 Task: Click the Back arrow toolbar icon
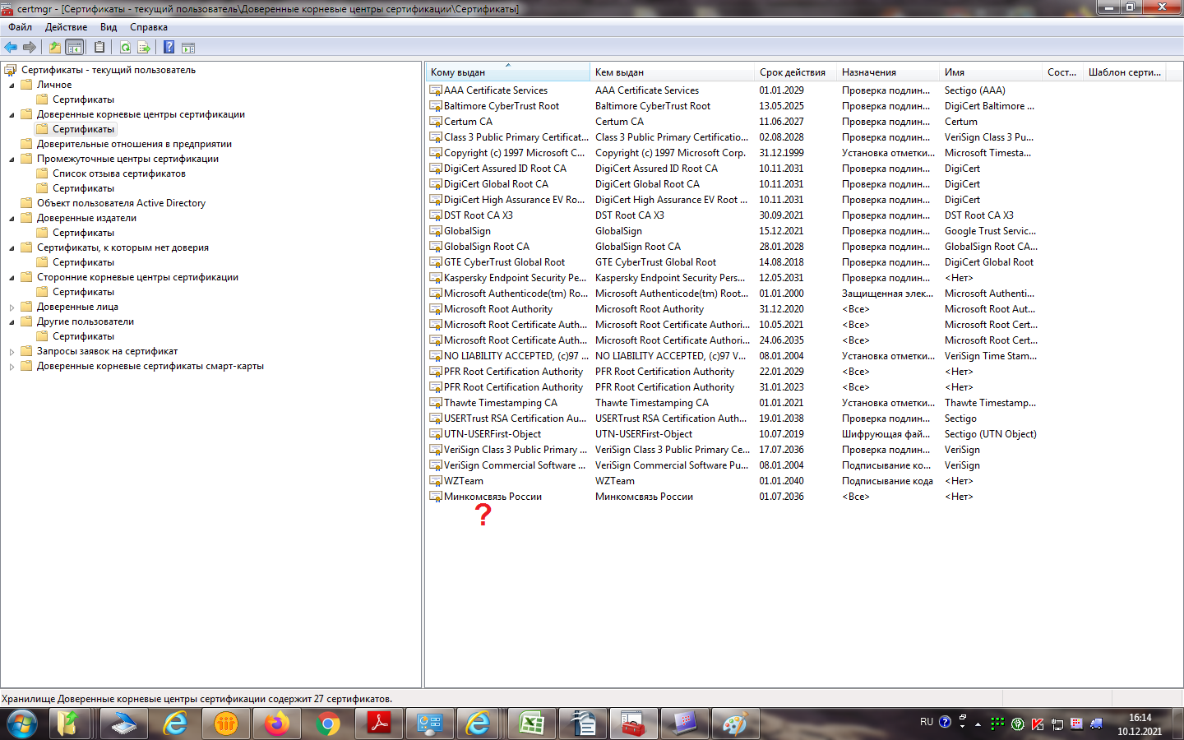11,48
